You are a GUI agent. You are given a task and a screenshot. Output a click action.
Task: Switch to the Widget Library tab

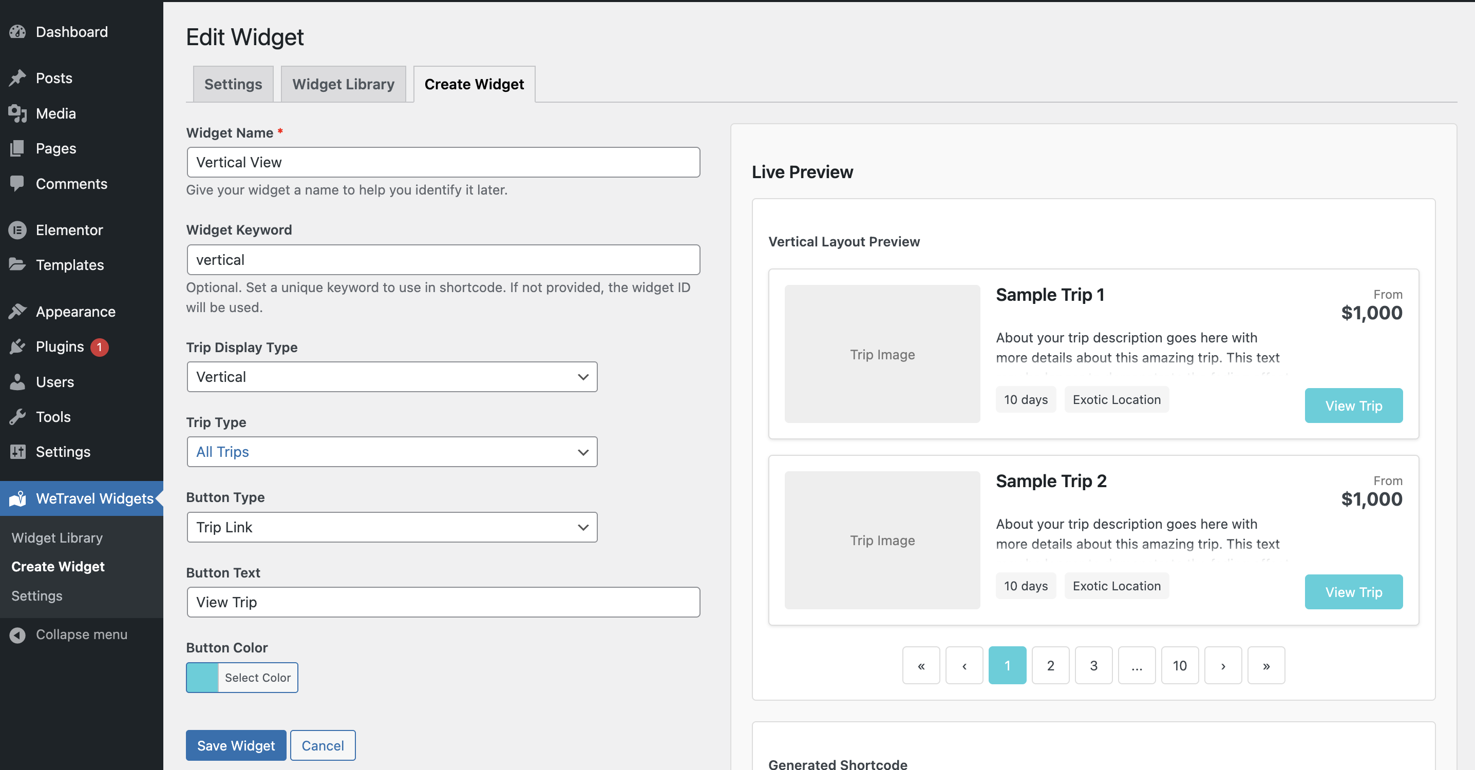click(343, 84)
